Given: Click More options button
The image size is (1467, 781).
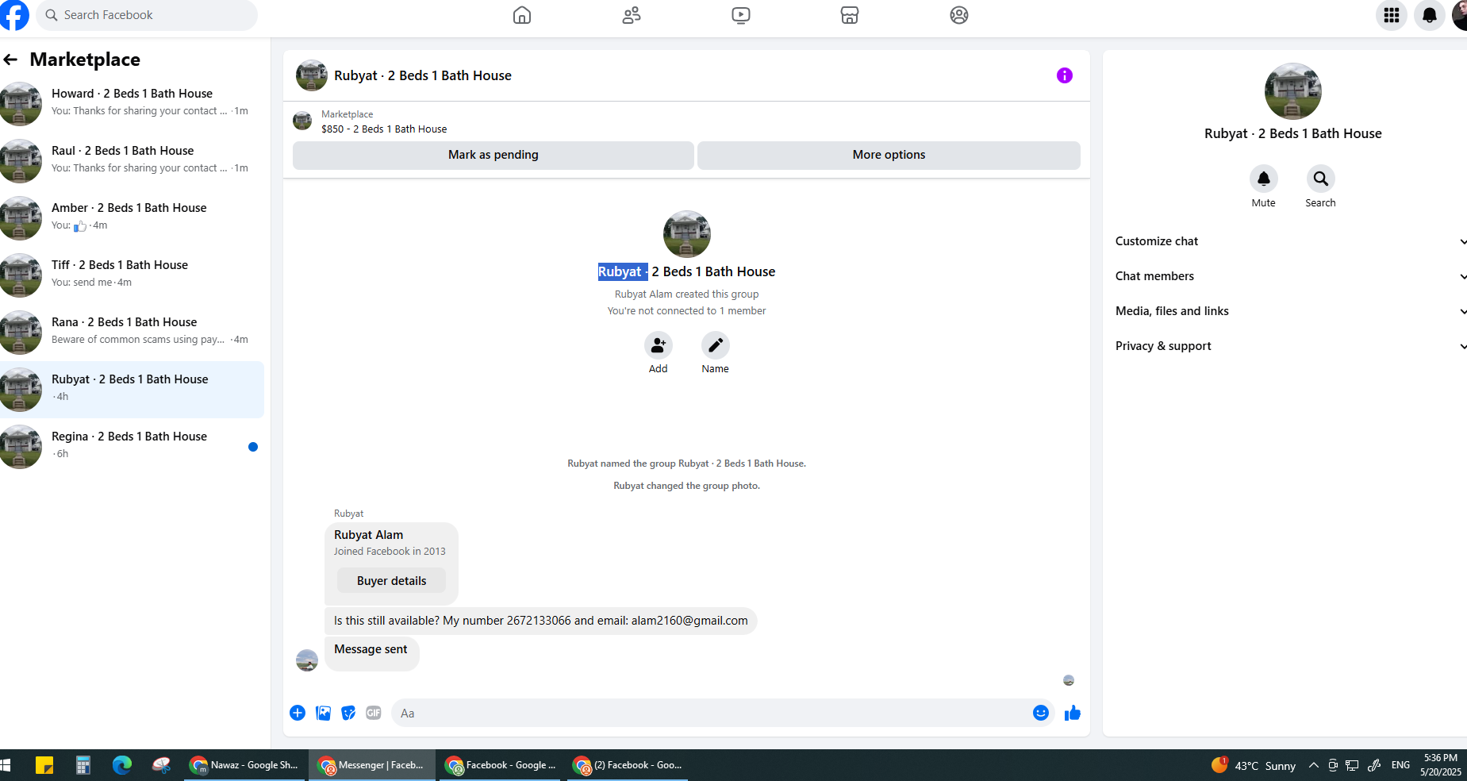Looking at the screenshot, I should pyautogui.click(x=889, y=155).
